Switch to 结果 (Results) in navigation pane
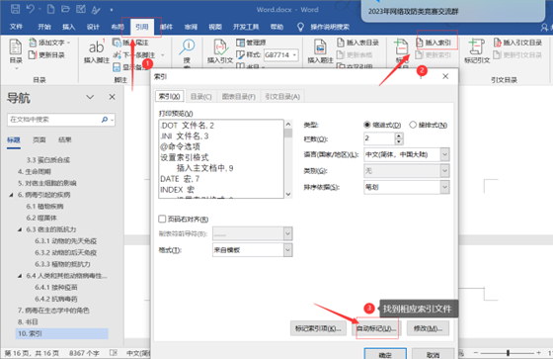The width and height of the screenshot is (553, 359). 64,139
